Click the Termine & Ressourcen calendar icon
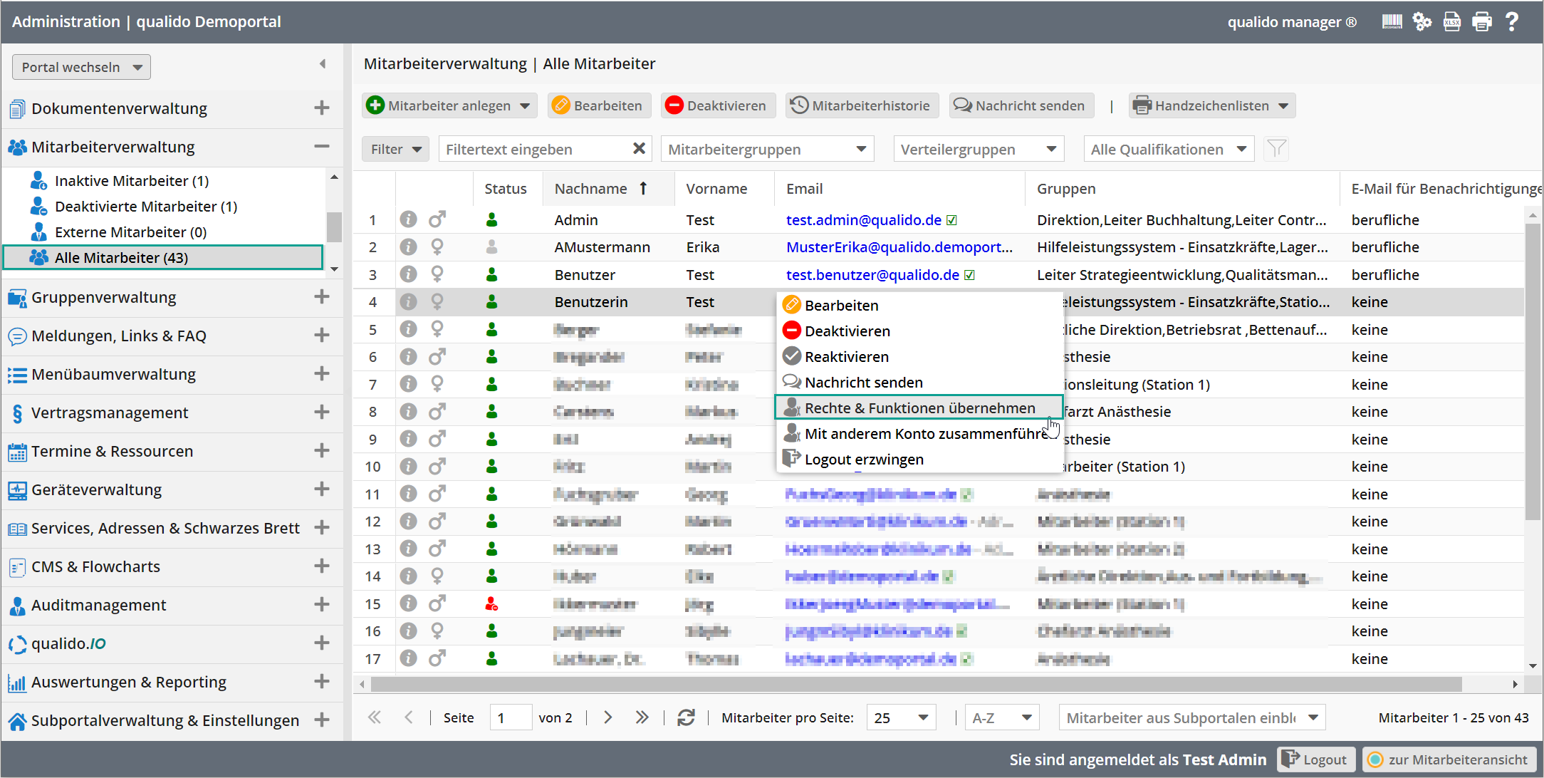 (x=17, y=452)
